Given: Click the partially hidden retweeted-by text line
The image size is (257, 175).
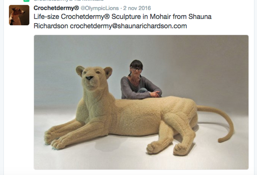Looking at the screenshot, I should pos(69,1).
